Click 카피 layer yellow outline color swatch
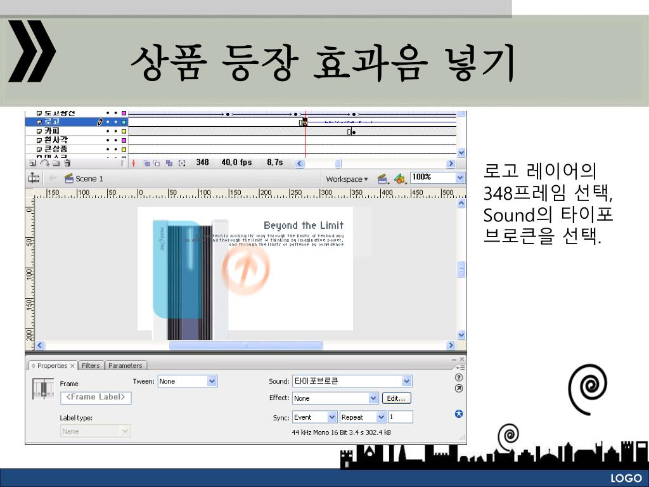 tap(124, 131)
